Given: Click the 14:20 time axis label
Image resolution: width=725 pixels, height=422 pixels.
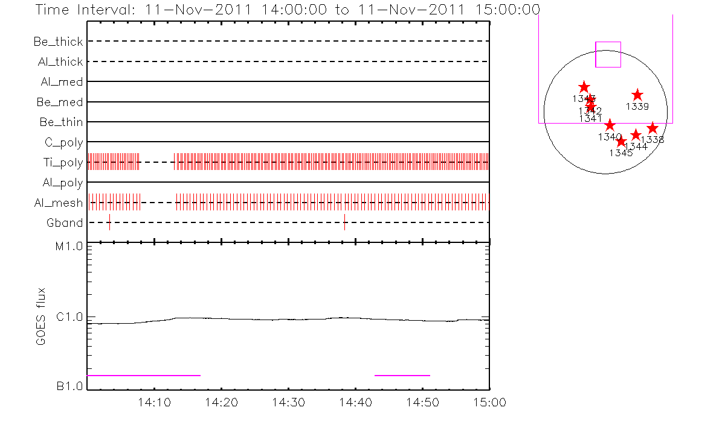Looking at the screenshot, I should click(x=222, y=402).
